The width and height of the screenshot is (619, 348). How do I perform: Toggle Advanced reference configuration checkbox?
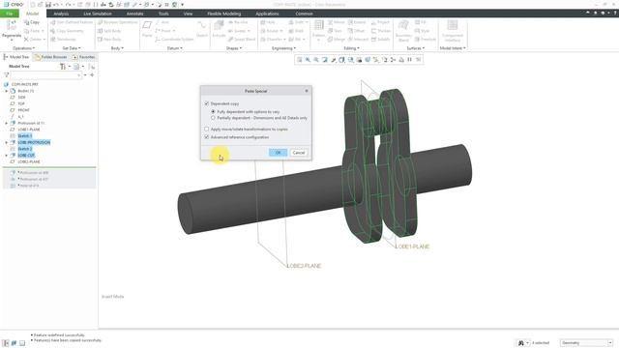coord(206,137)
